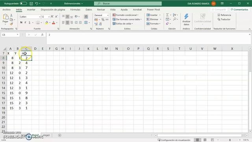Screen dimensions: 252x142
Task: Click the Decrease Indent icon
Action: (x=76, y=22)
